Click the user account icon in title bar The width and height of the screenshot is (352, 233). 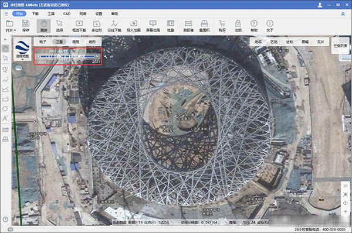(x=320, y=5)
